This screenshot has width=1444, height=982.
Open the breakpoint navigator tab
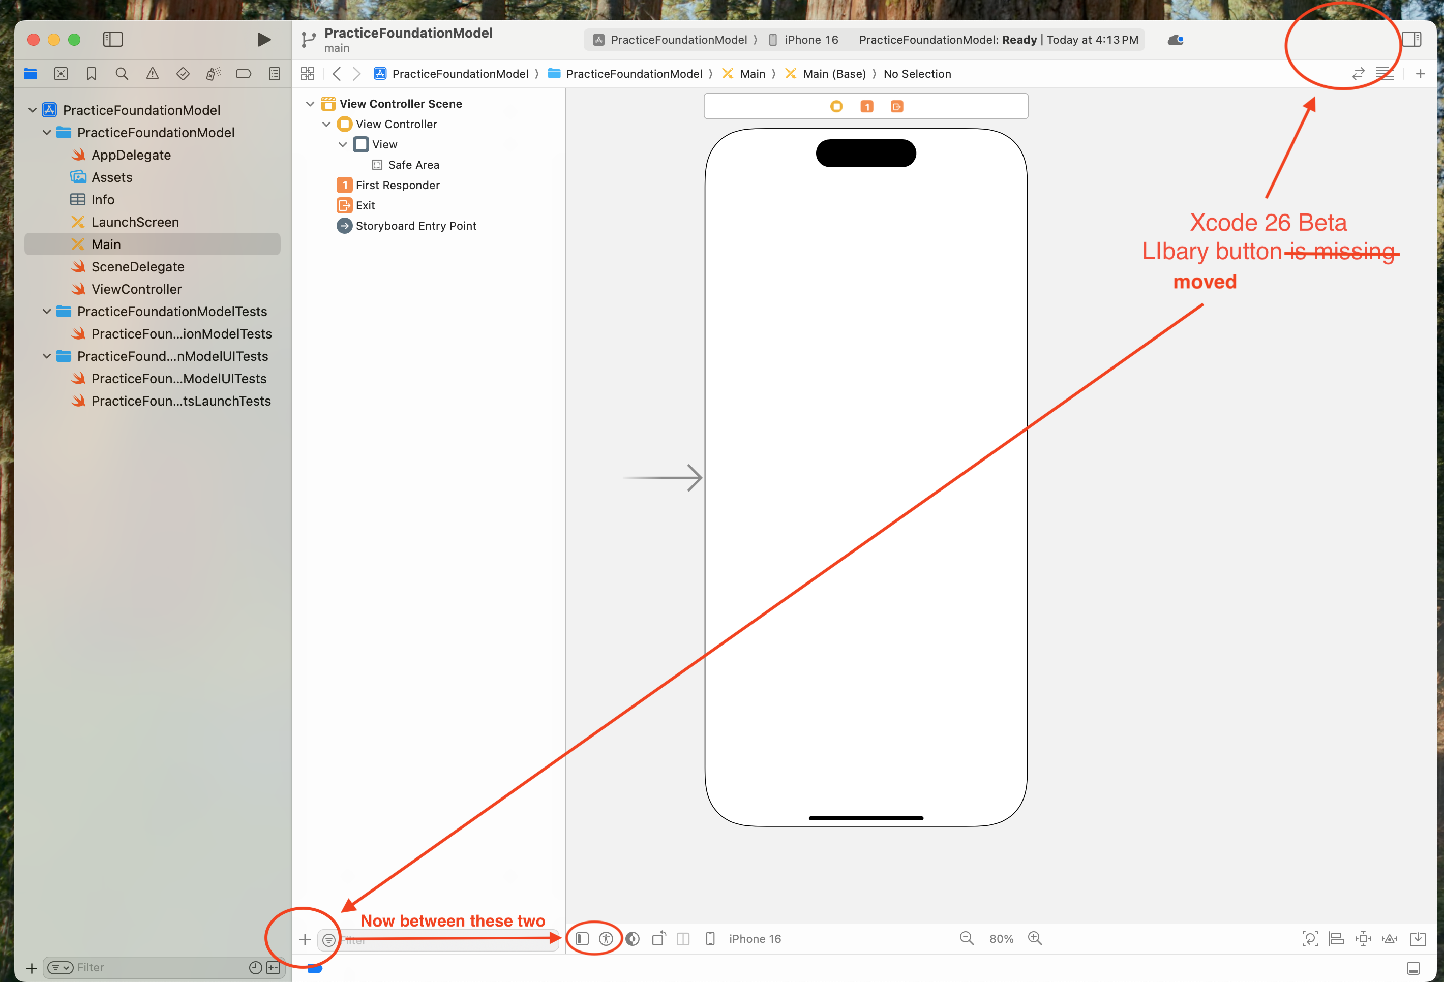(244, 74)
